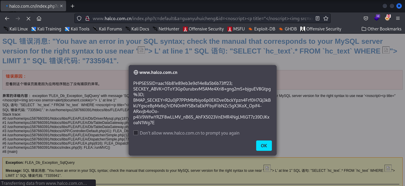Expand the Other Bookmarks folder
Image resolution: width=405 pixels, height=186 pixels.
pyautogui.click(x=381, y=29)
